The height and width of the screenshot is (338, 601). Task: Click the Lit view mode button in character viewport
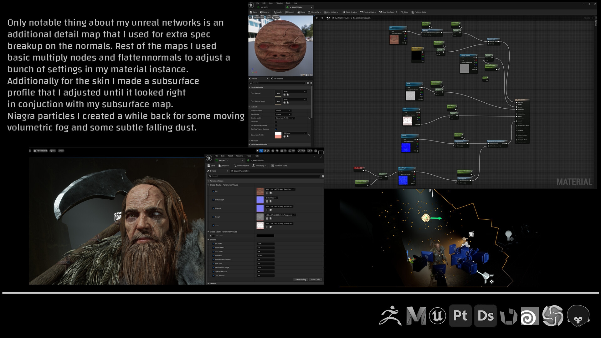pyautogui.click(x=53, y=151)
